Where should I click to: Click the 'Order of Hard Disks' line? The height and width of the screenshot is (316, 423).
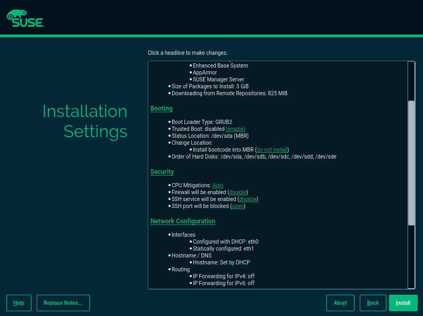point(254,156)
